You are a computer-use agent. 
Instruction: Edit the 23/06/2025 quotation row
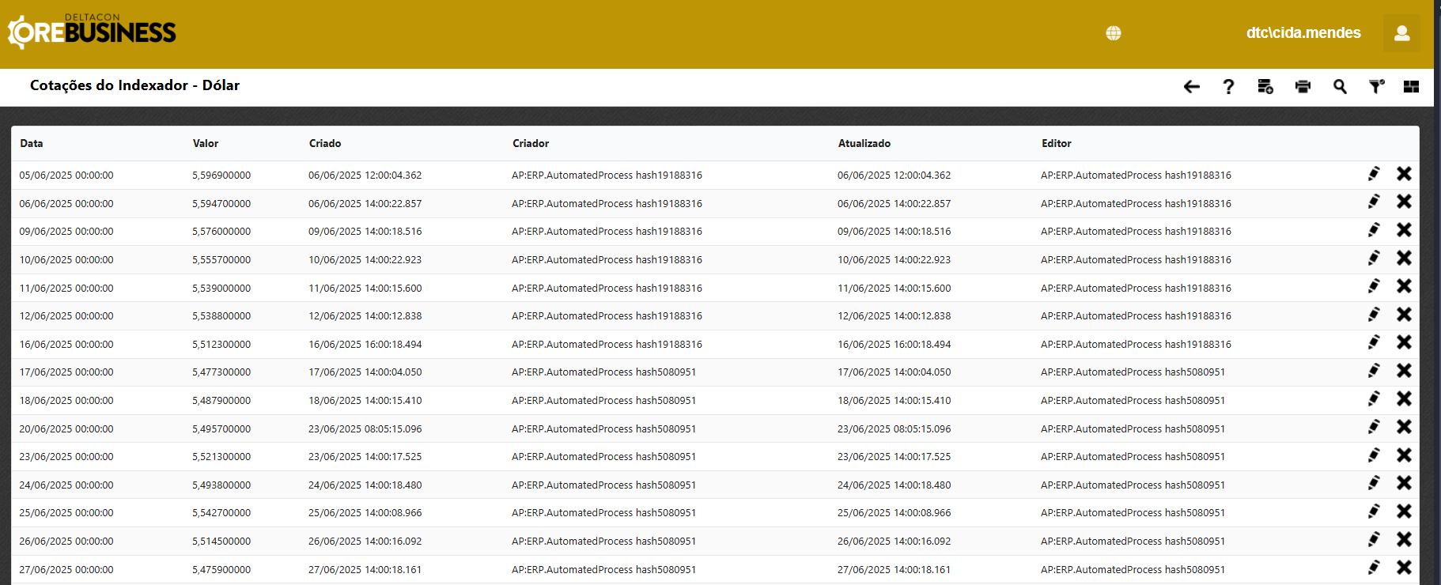coord(1375,455)
